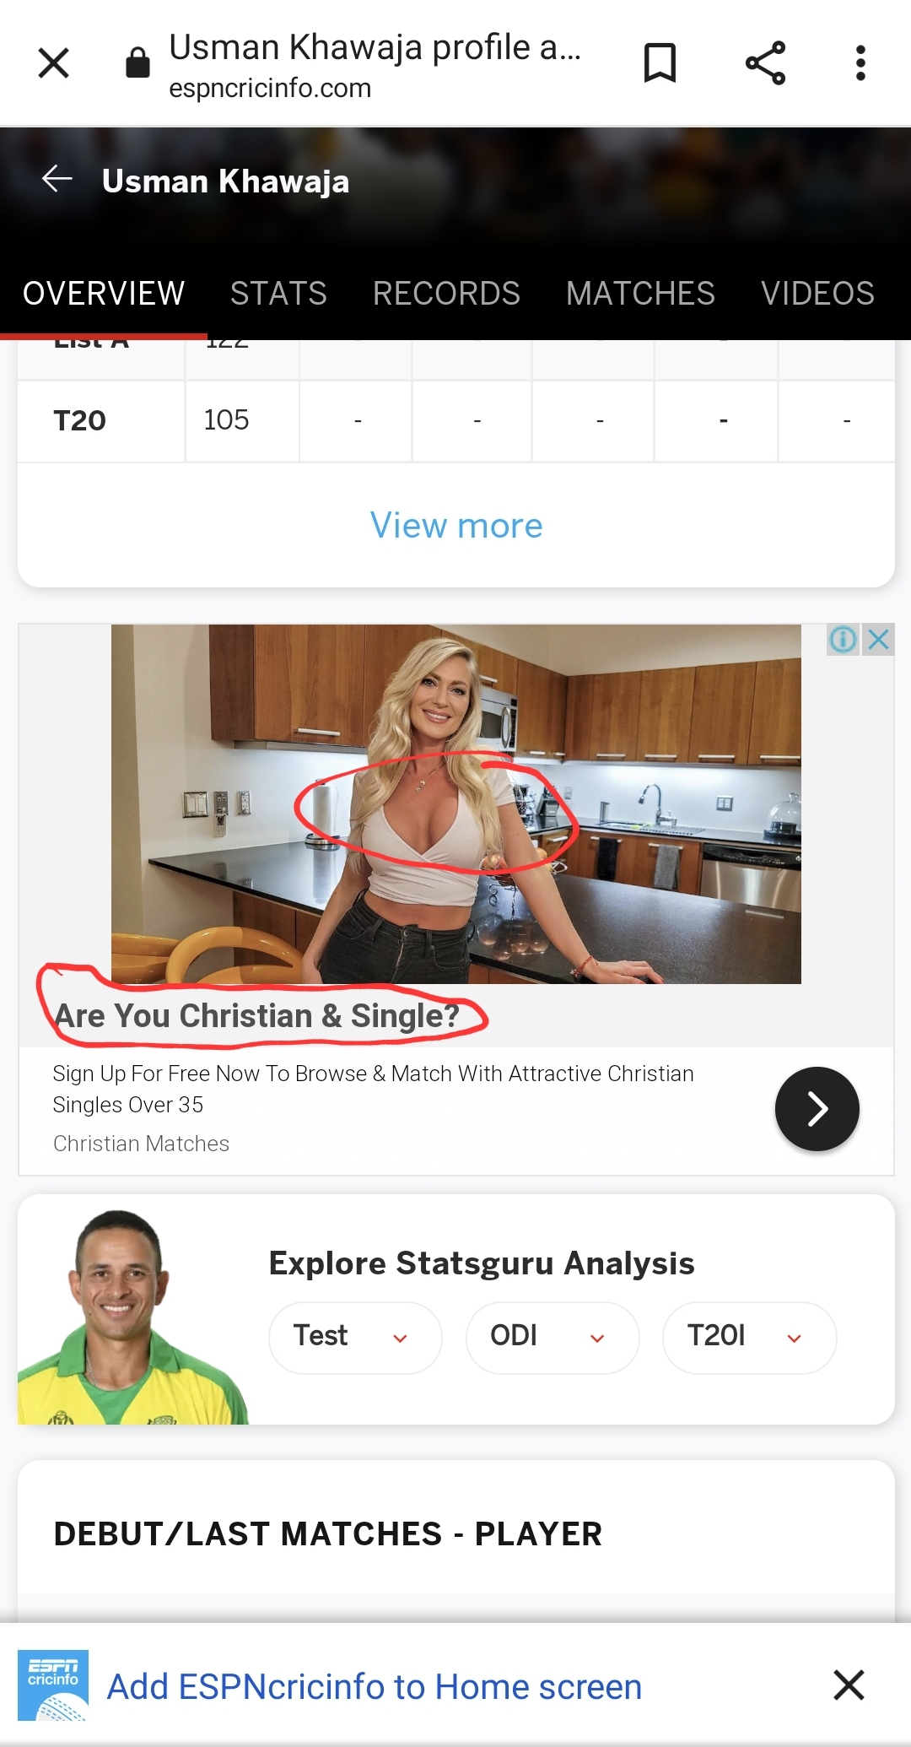Tap the ad's black arrow button
Viewport: 911px width, 1747px height.
[x=817, y=1109]
